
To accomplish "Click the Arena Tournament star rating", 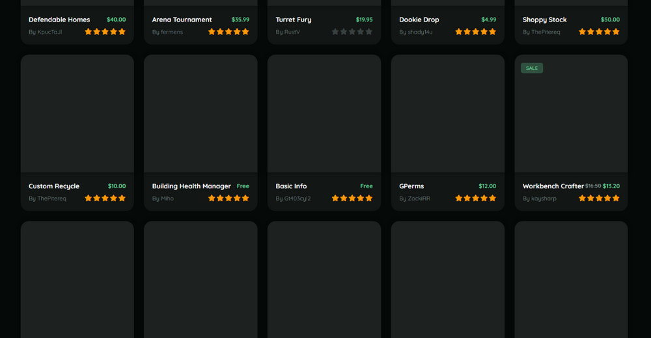I will click(229, 31).
